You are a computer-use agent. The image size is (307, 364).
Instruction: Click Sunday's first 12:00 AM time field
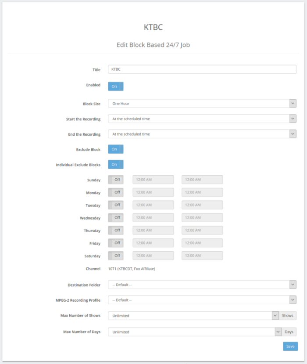[153, 180]
